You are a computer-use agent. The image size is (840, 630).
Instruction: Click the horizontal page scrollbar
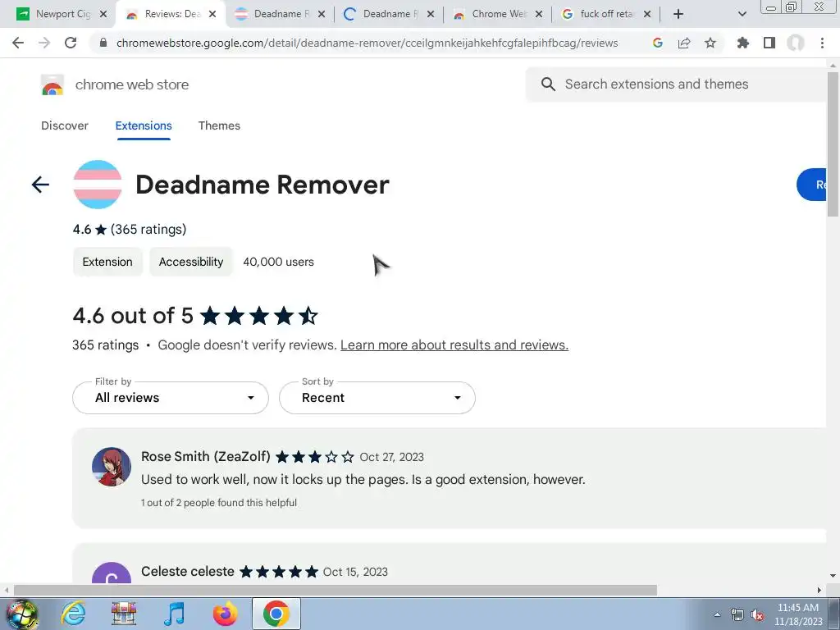click(336, 590)
